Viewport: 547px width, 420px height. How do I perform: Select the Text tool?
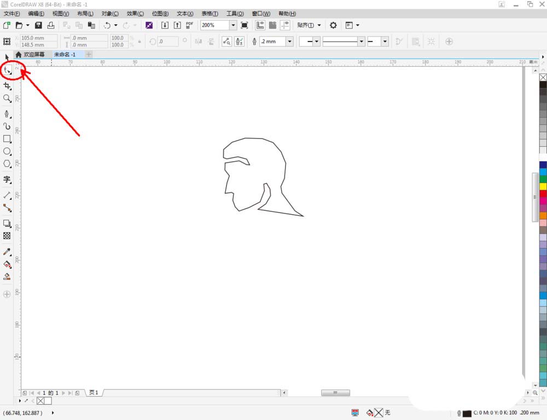tap(7, 180)
